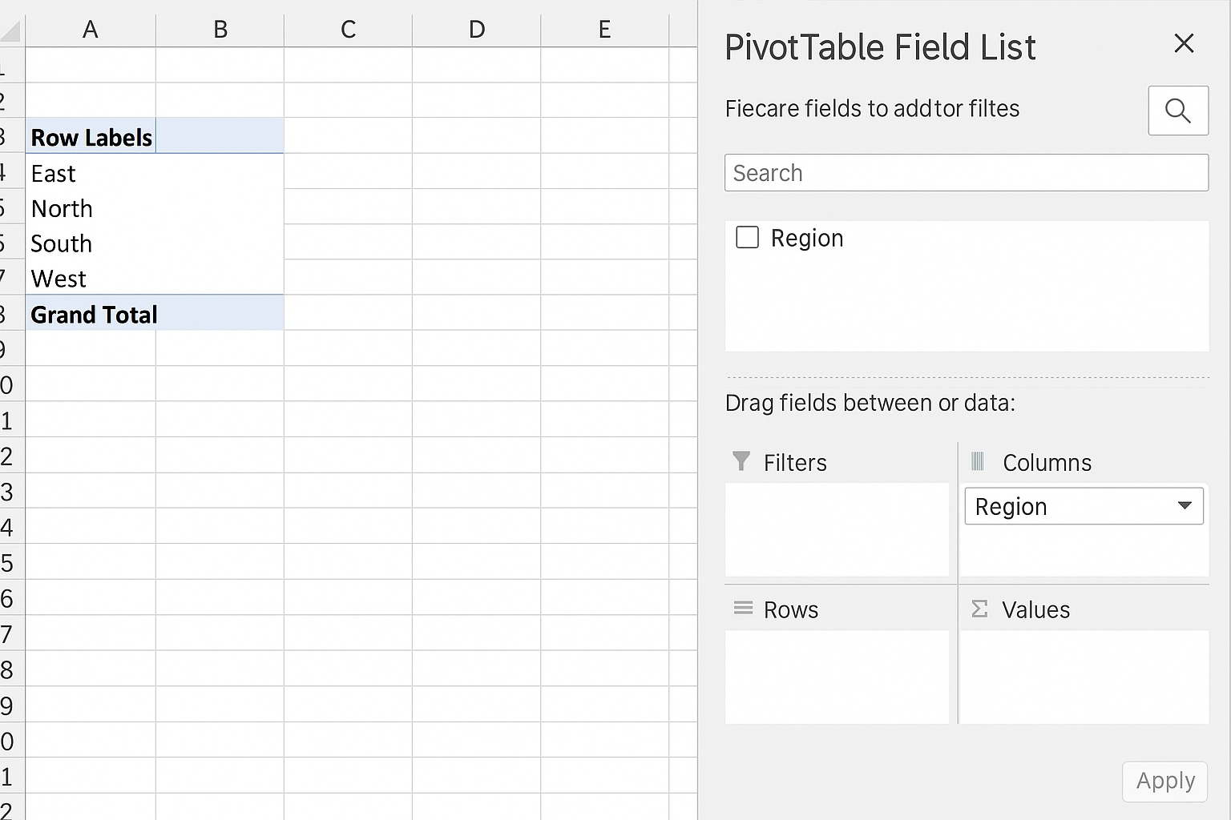
Task: Select the South cell
Action: point(91,243)
